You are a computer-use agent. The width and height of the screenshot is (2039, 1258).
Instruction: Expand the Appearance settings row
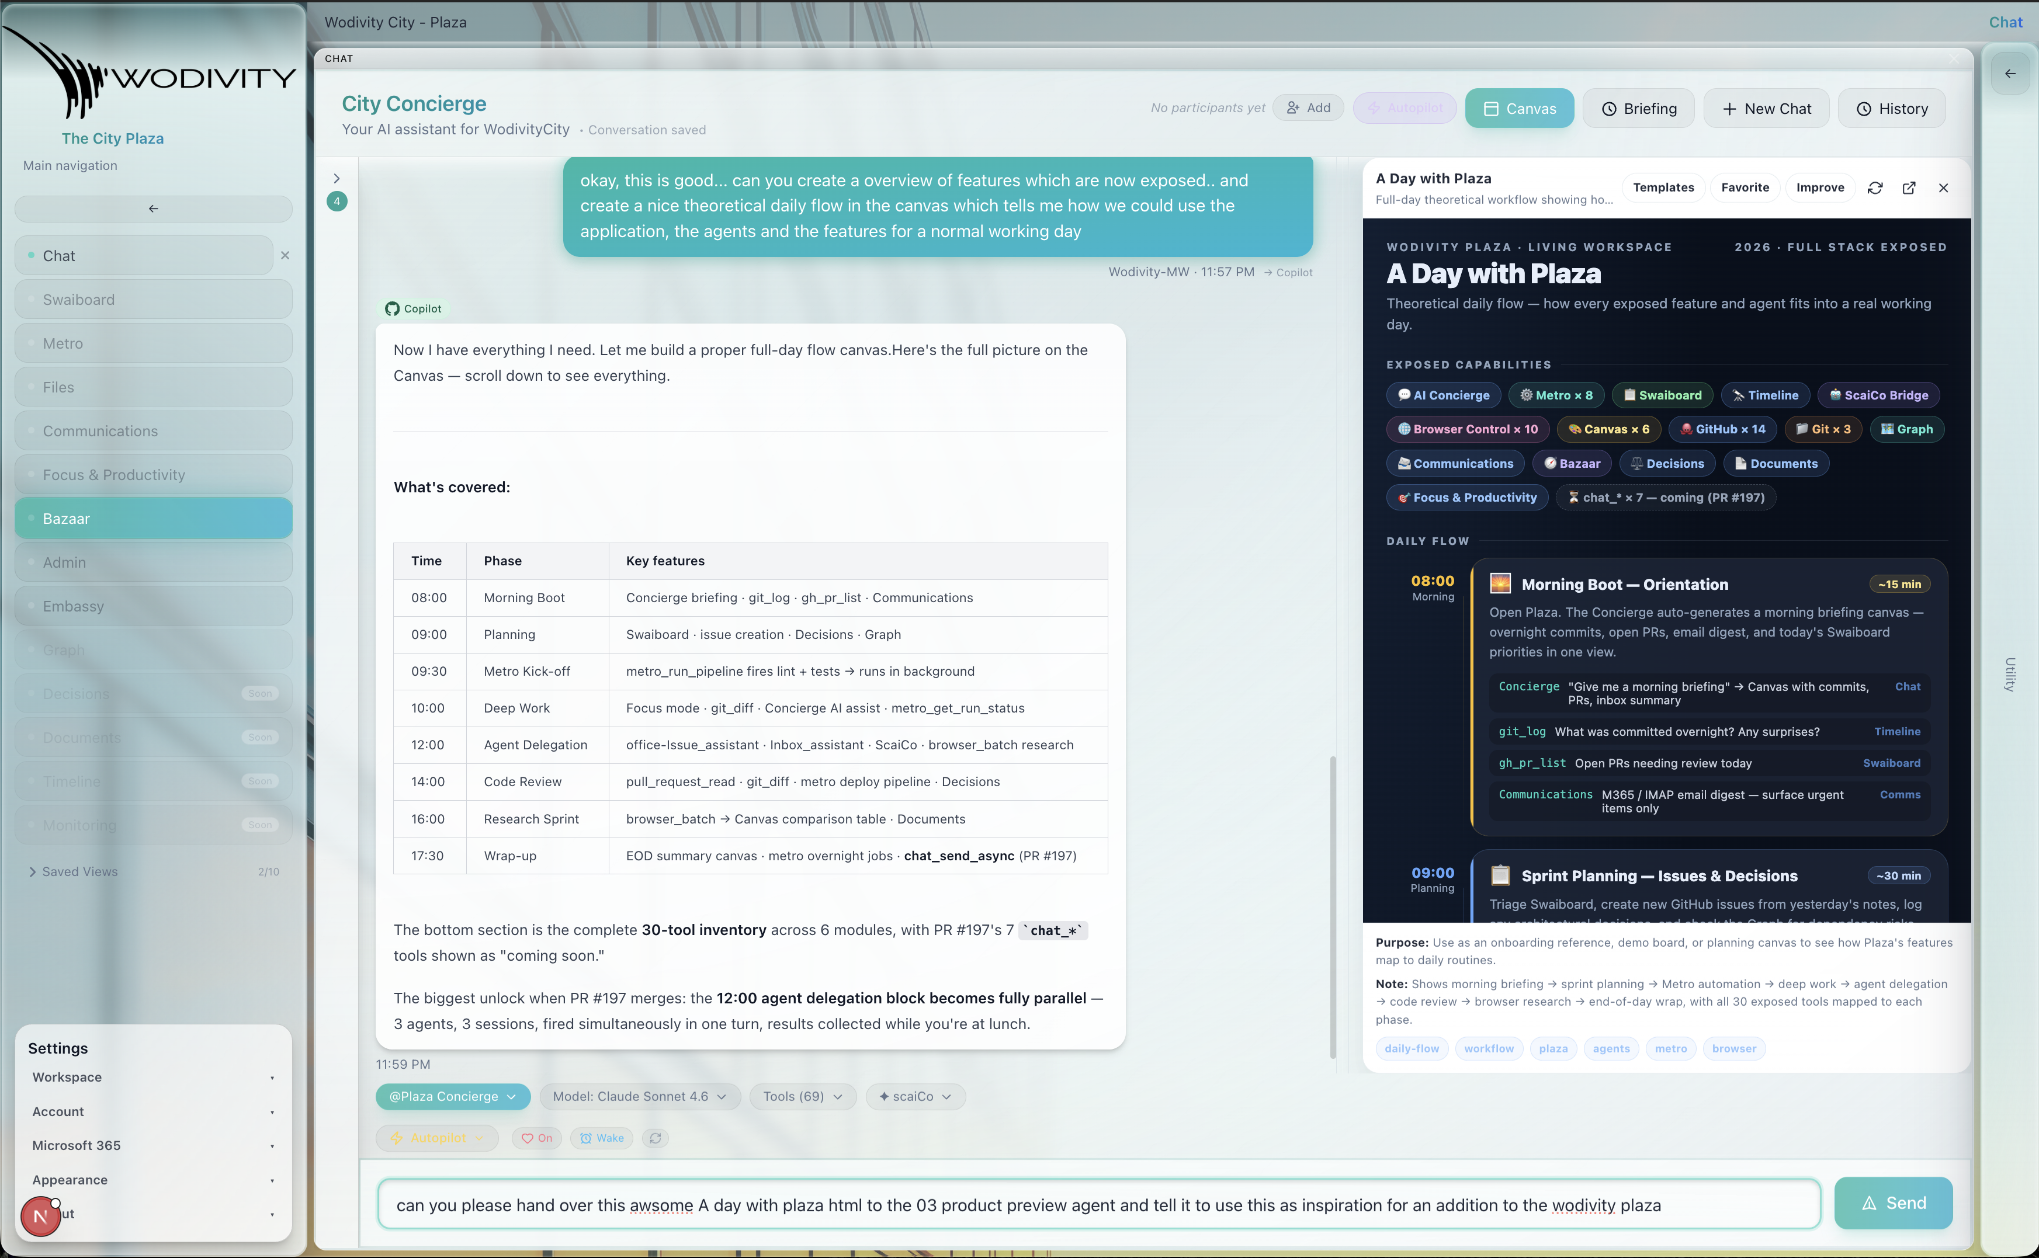tap(153, 1180)
